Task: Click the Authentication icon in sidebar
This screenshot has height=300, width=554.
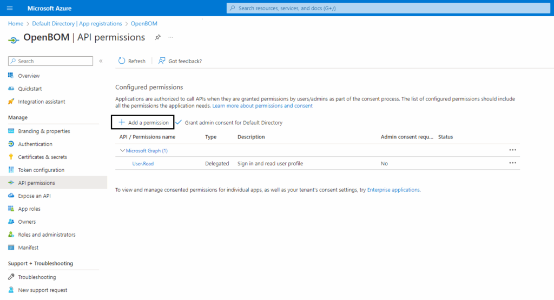Action: 11,144
